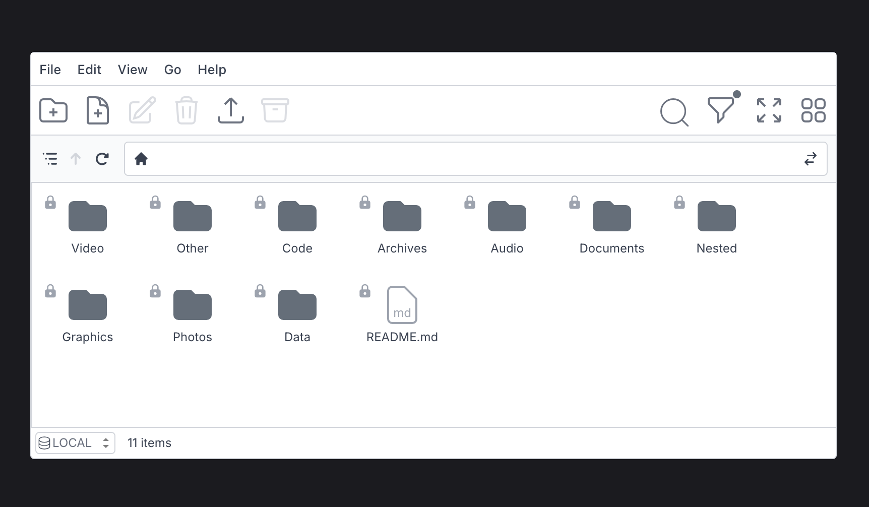This screenshot has height=507, width=869.
Task: Open the View menu
Action: (x=133, y=70)
